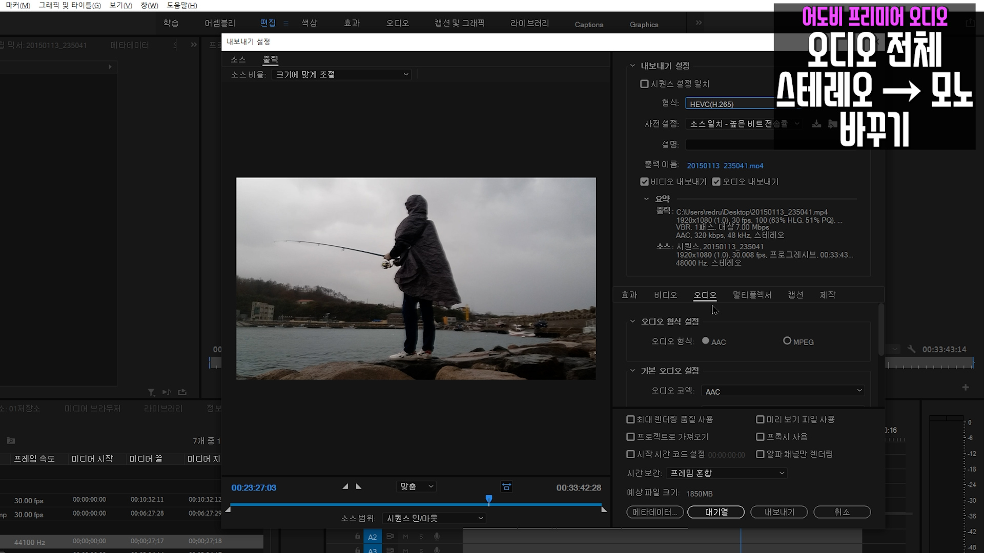Open the 오디오 코덱 AAC dropdown
Viewport: 984px width, 553px height.
783,391
